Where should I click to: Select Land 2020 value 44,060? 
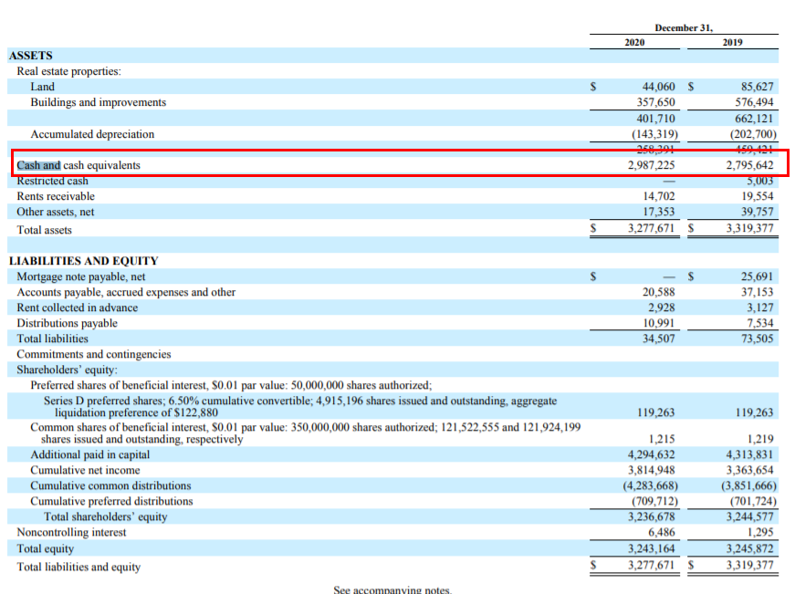658,87
